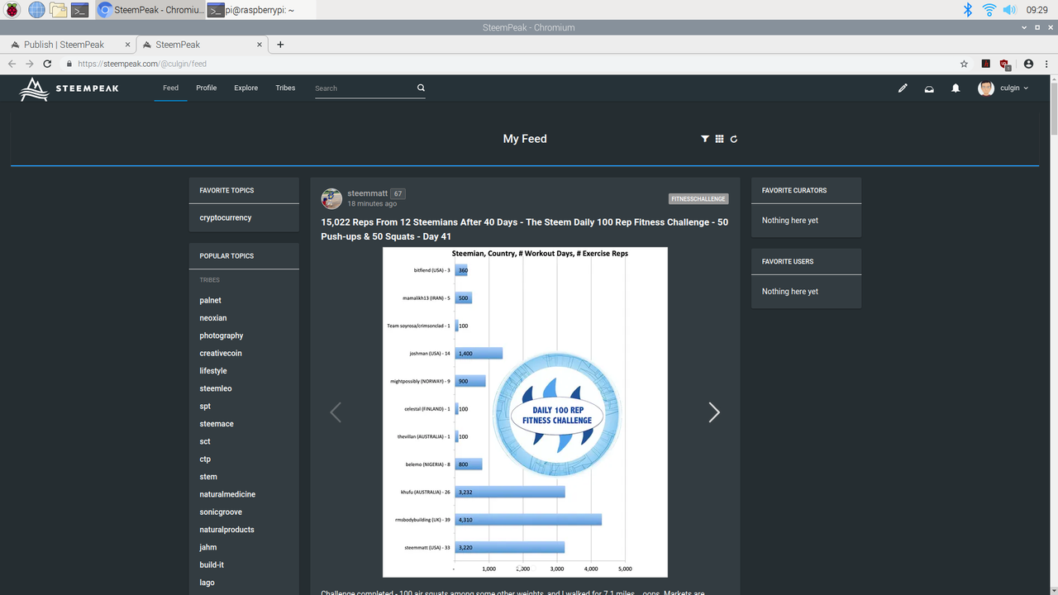Click into the Search input field
Image resolution: width=1058 pixels, height=595 pixels.
point(364,88)
